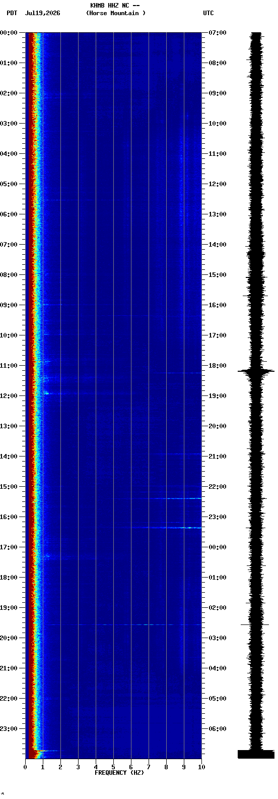Click the 07:00 UTC time label
Screen dimensions: 278x799
218,33
